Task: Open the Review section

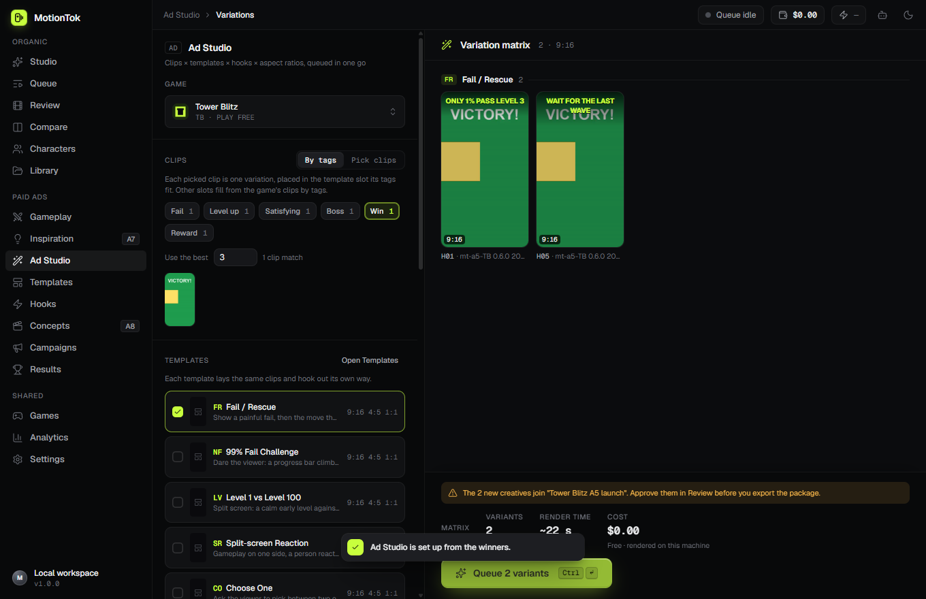Action: [76, 106]
